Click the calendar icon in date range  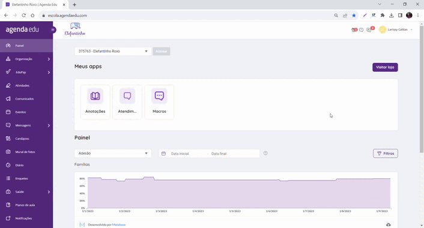(163, 154)
